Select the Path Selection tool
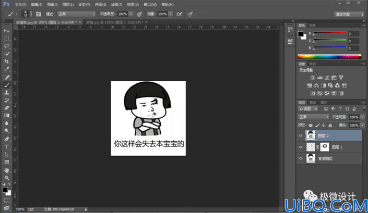Image resolution: width=368 pixels, height=213 pixels. point(7,155)
